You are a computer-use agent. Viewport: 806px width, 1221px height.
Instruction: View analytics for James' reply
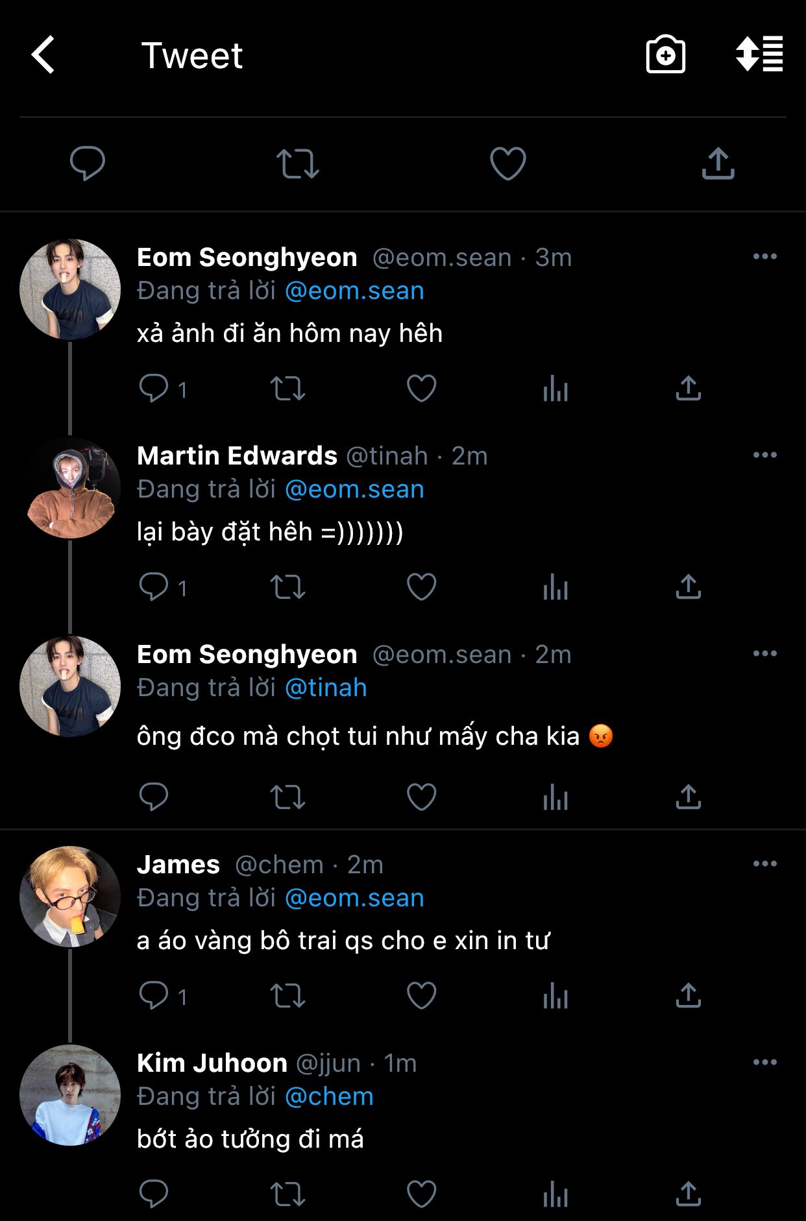tap(556, 996)
